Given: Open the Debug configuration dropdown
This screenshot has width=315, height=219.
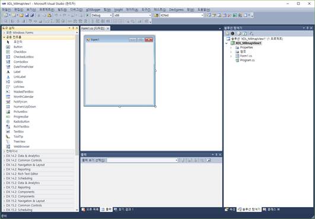Looking at the screenshot, I should tap(101, 15).
